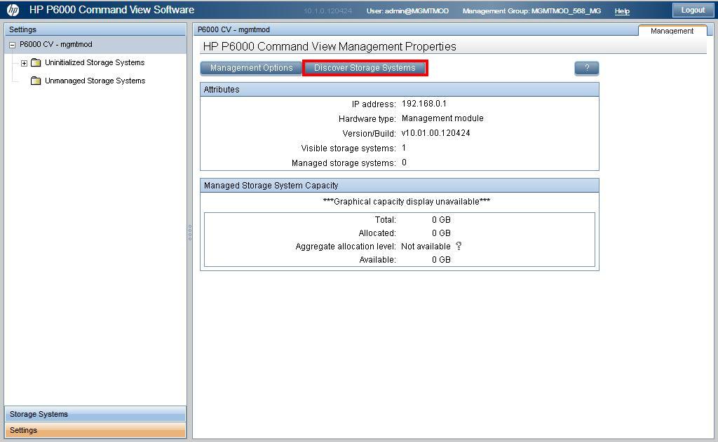The height and width of the screenshot is (442, 718).
Task: Click Uninitialized Storage Systems folder icon
Action: pos(36,62)
